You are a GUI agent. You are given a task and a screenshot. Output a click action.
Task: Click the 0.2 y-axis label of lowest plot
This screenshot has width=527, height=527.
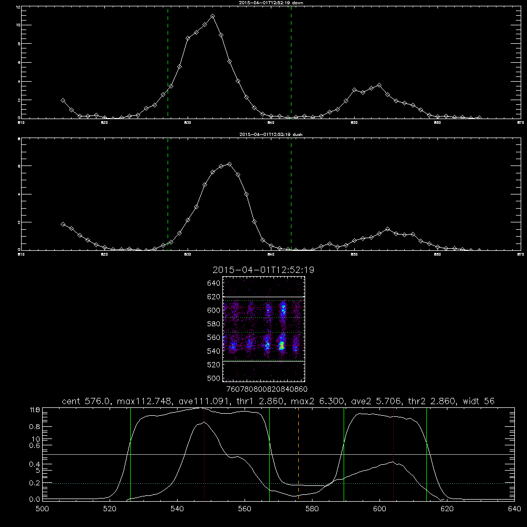click(x=35, y=483)
